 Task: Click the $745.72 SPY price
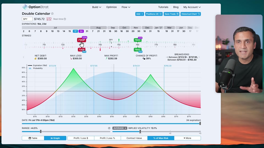tap(39, 19)
